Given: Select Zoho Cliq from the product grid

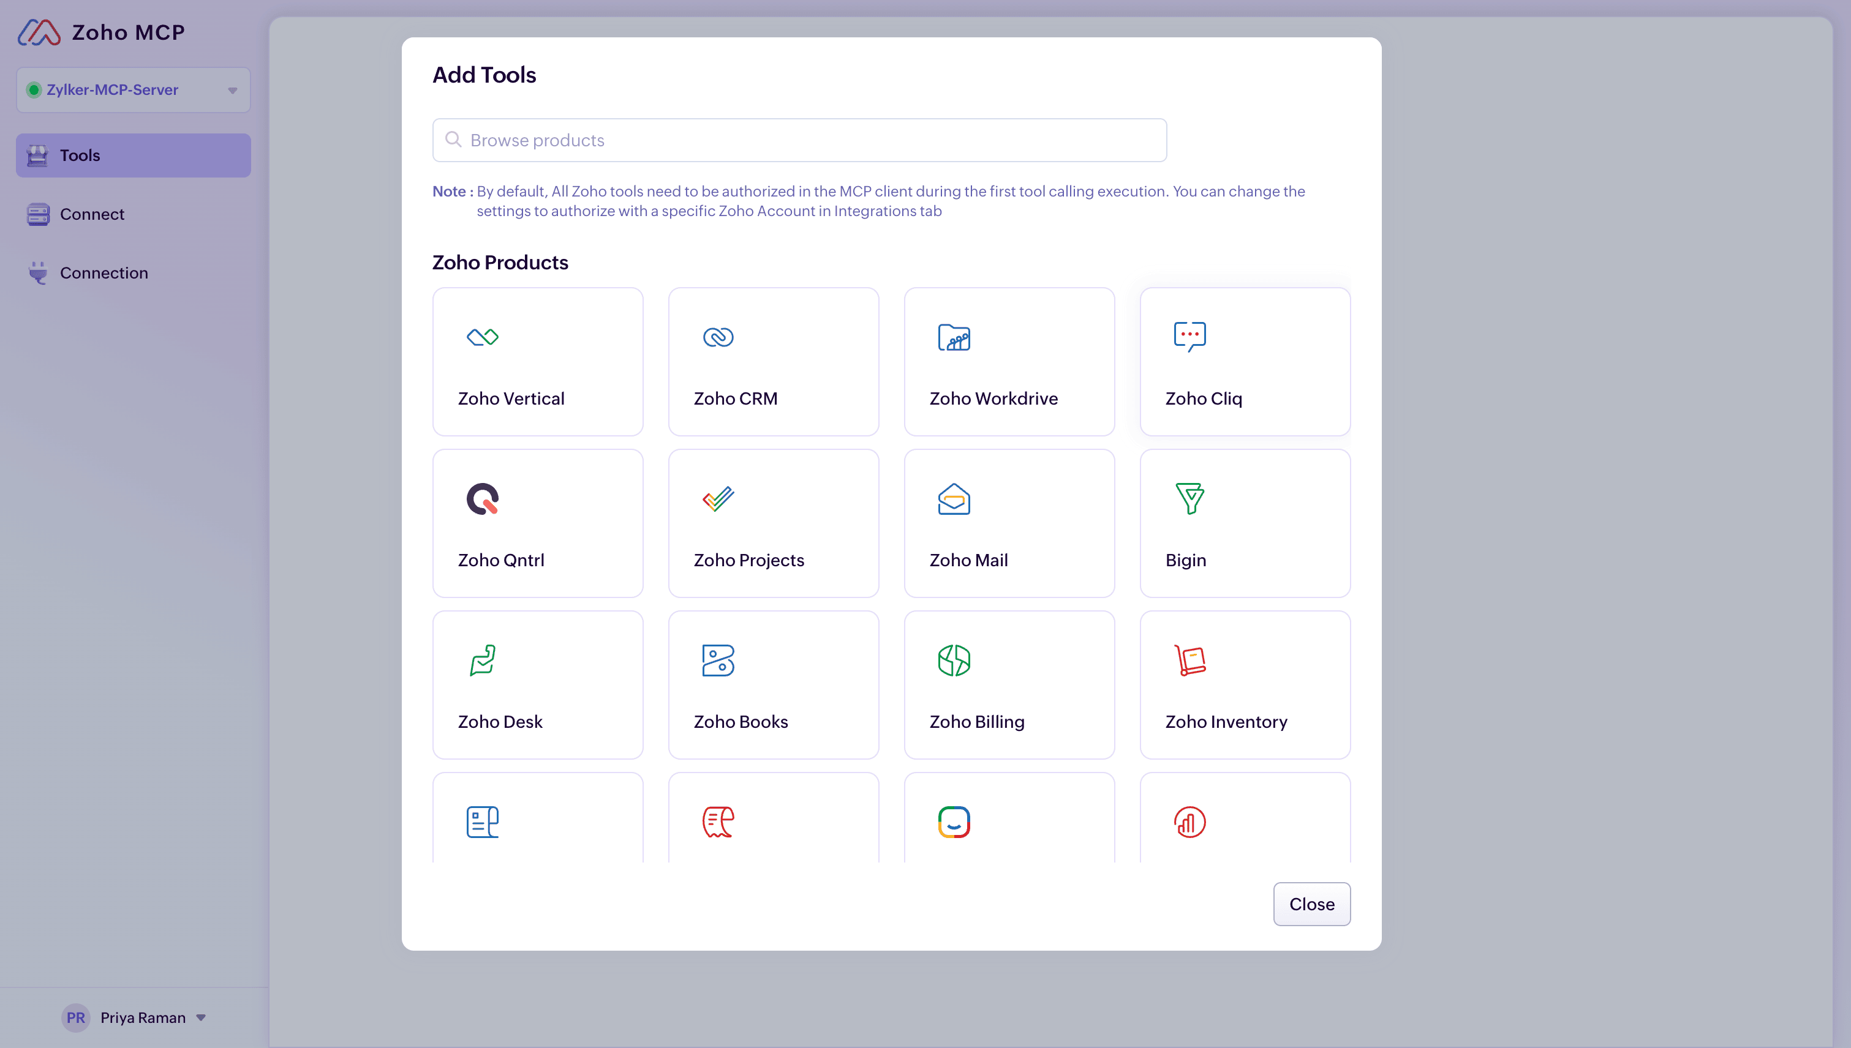Looking at the screenshot, I should (x=1244, y=362).
